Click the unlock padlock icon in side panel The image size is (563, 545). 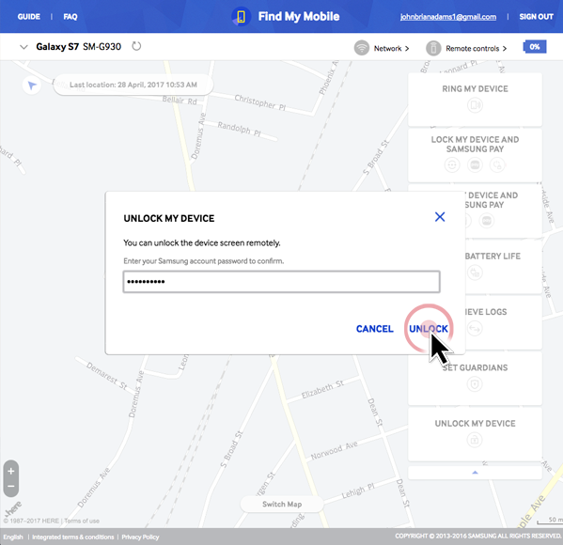475,440
